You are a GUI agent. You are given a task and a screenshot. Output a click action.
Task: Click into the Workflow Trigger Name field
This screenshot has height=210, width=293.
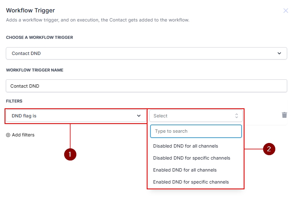146,86
